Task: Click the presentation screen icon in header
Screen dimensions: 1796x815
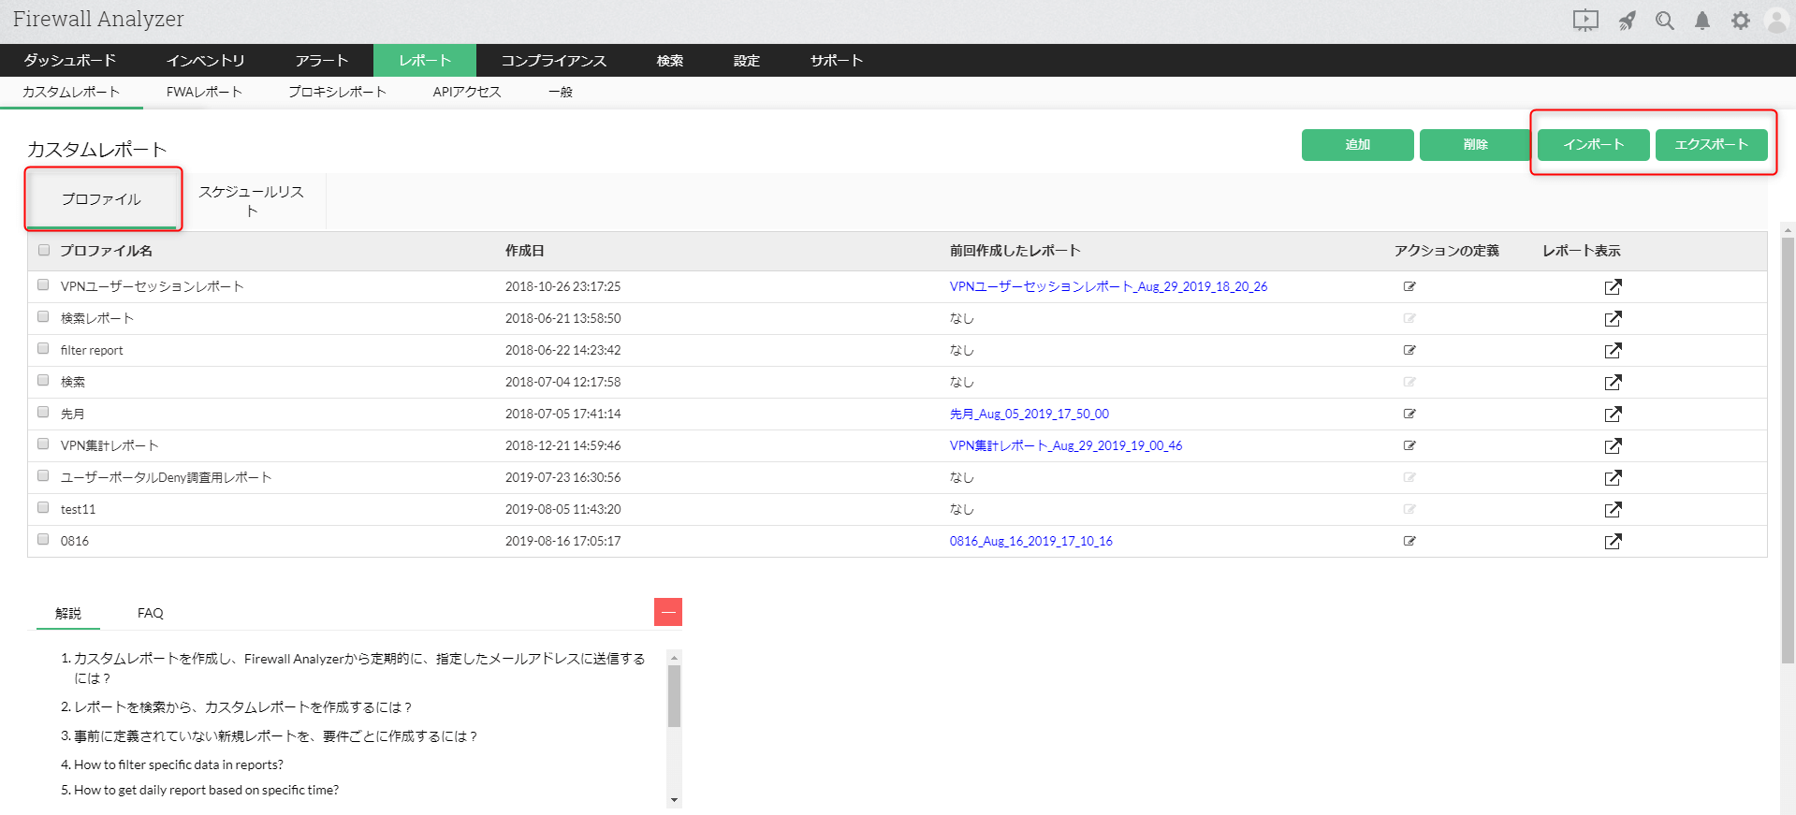Action: coord(1585,21)
